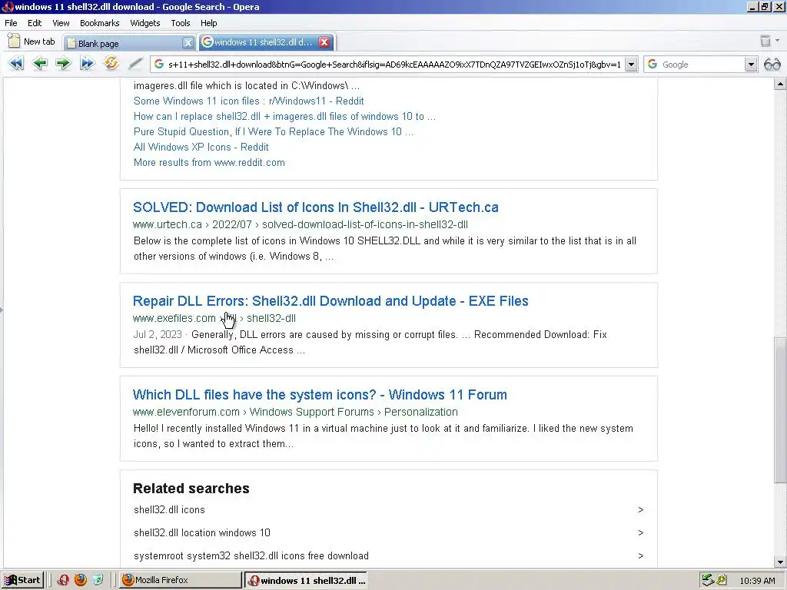
Task: Select the windows 11 shell32.dll search tab
Action: (x=267, y=42)
